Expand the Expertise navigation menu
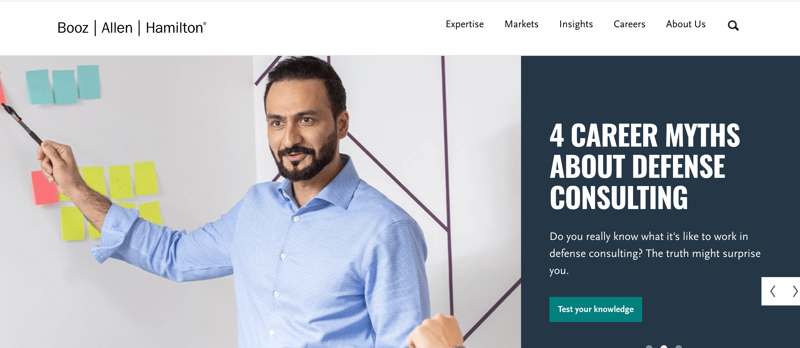800x348 pixels. pyautogui.click(x=465, y=24)
